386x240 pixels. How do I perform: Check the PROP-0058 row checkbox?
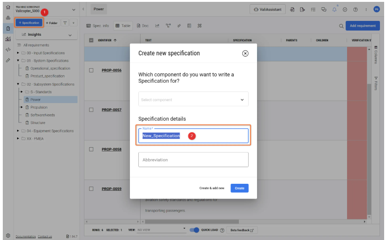pyautogui.click(x=91, y=149)
